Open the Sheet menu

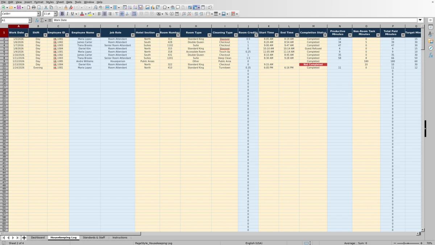[60, 2]
